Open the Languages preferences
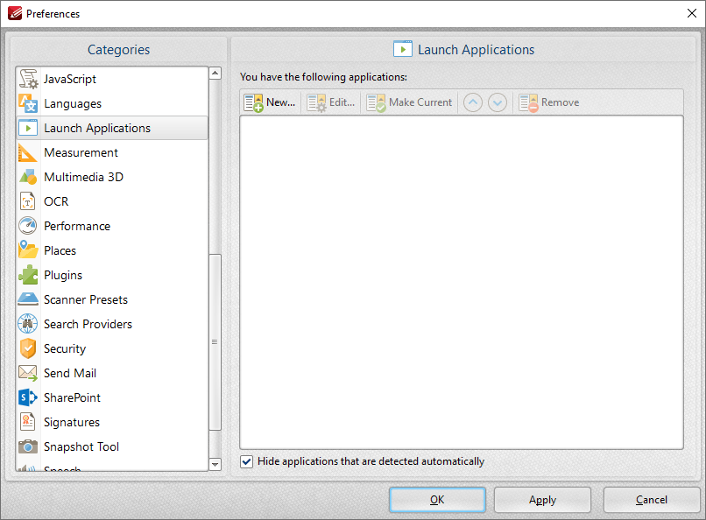Image resolution: width=706 pixels, height=520 pixels. (x=72, y=103)
